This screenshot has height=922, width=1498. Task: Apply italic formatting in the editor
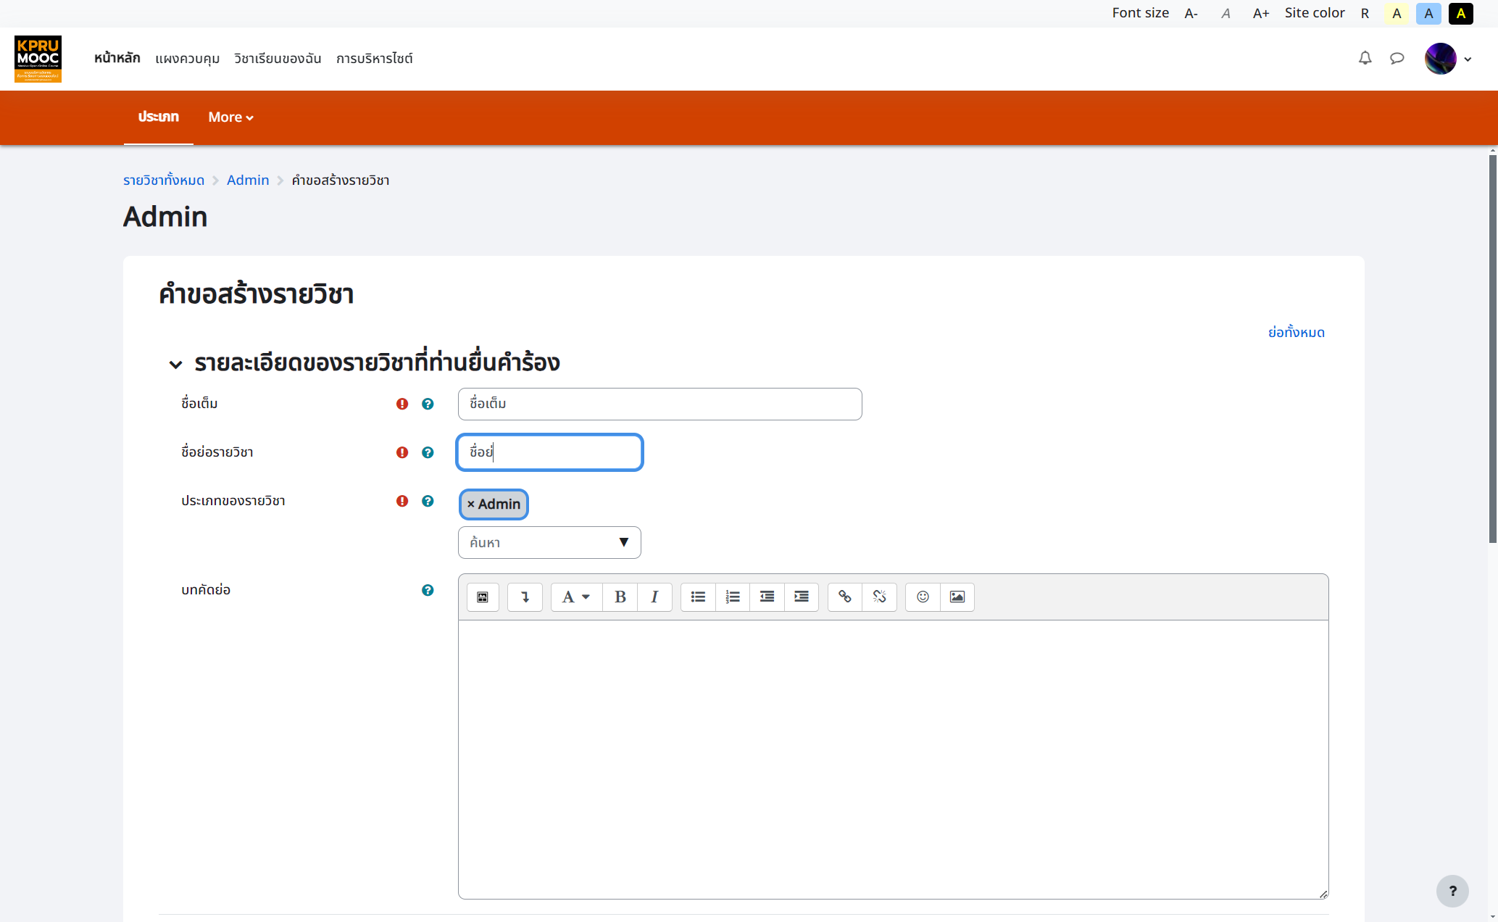654,597
